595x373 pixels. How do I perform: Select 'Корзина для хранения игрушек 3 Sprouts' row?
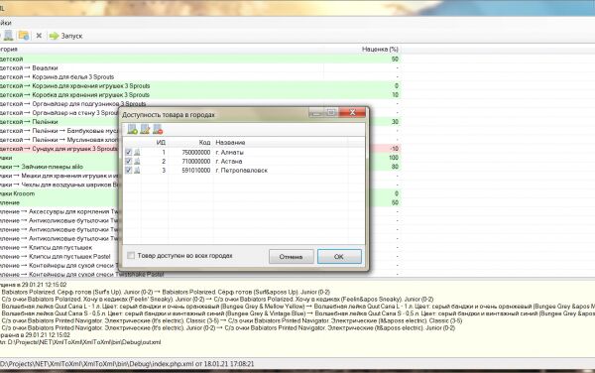[x=200, y=86]
